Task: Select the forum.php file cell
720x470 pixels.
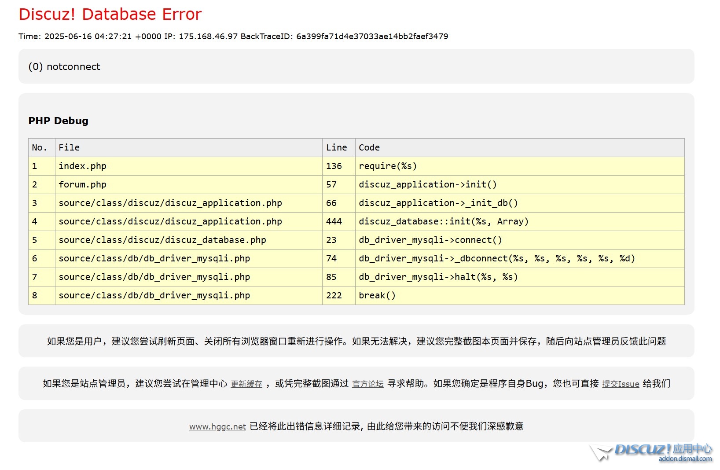Action: [82, 185]
